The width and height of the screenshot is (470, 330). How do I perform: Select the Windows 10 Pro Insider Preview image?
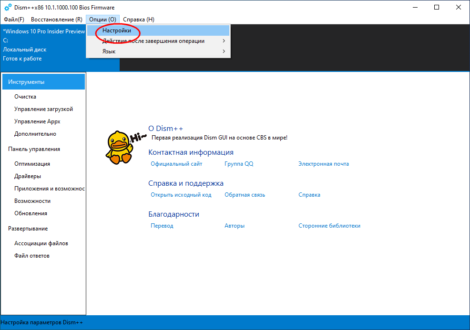[x=44, y=31]
